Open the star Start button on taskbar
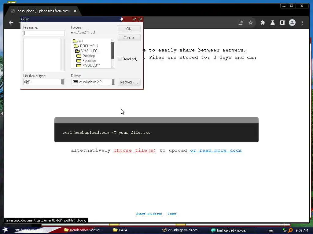Screen dimensions: 313x234 pyautogui.click(x=5, y=230)
